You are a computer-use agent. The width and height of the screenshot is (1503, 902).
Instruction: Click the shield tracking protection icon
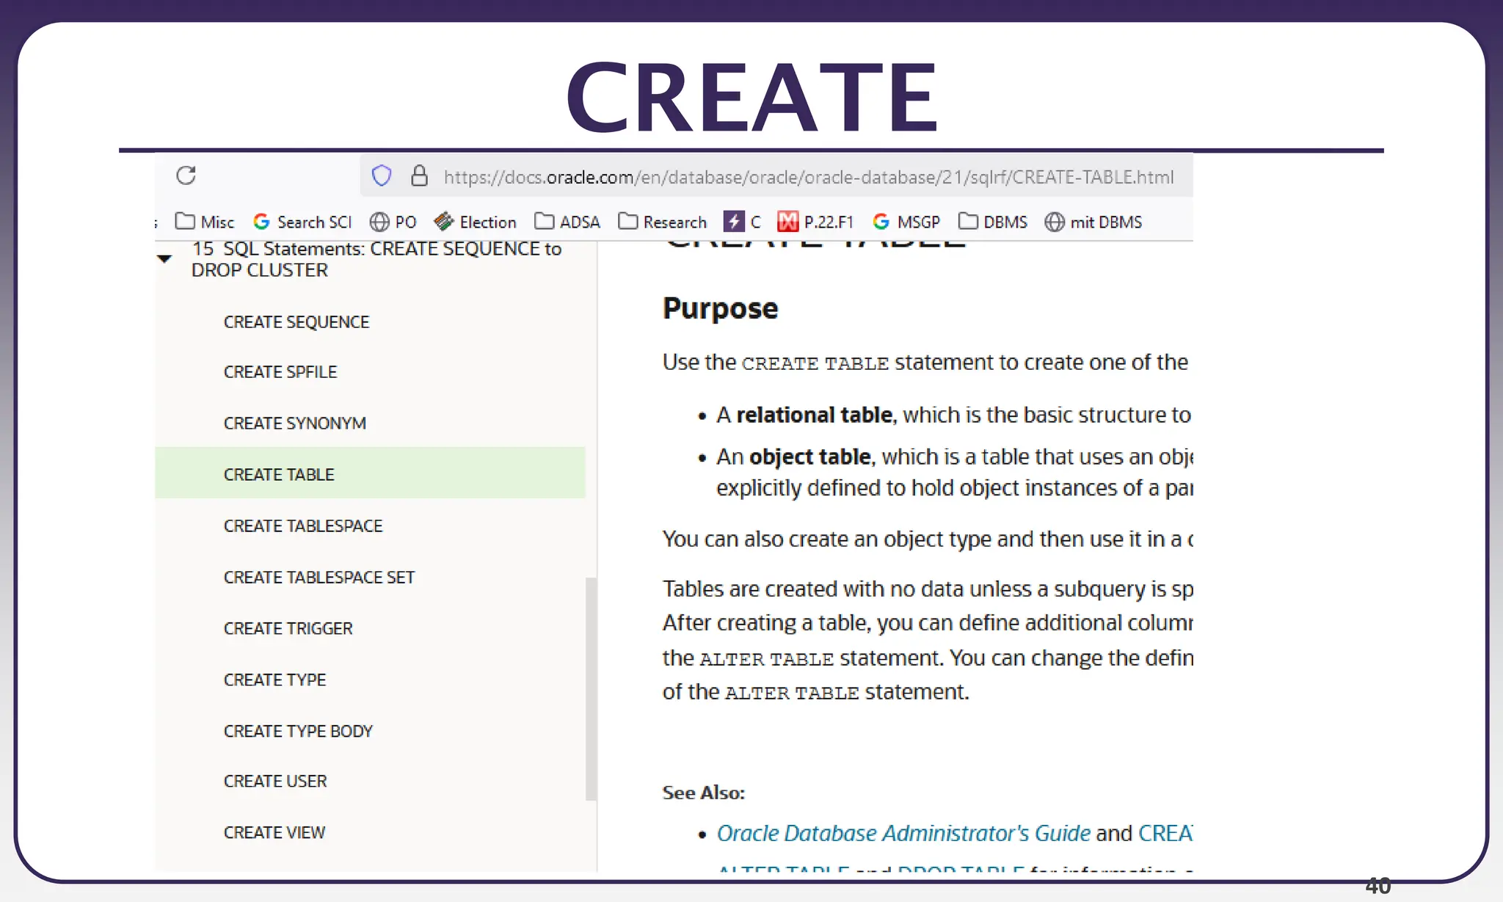(x=381, y=176)
